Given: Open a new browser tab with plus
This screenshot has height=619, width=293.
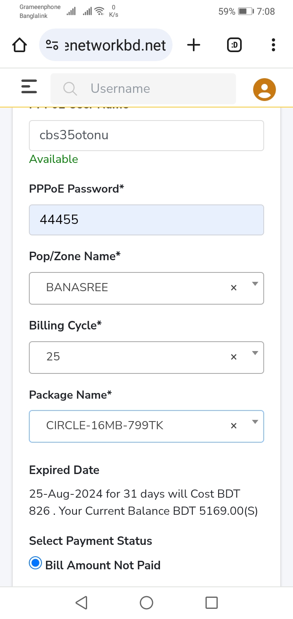Looking at the screenshot, I should point(194,45).
